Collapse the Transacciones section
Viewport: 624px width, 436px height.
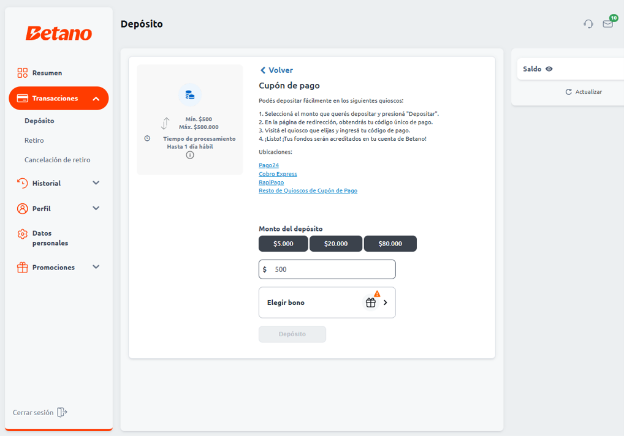[96, 99]
